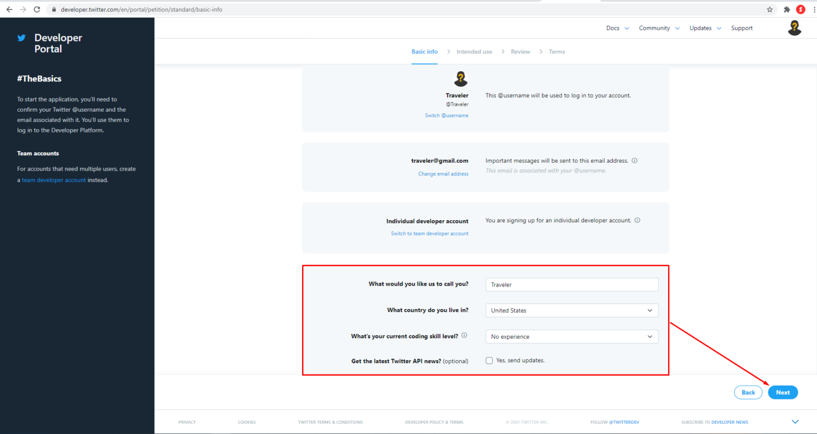The height and width of the screenshot is (434, 817).
Task: Open the Docs dropdown in the header
Action: pyautogui.click(x=617, y=28)
